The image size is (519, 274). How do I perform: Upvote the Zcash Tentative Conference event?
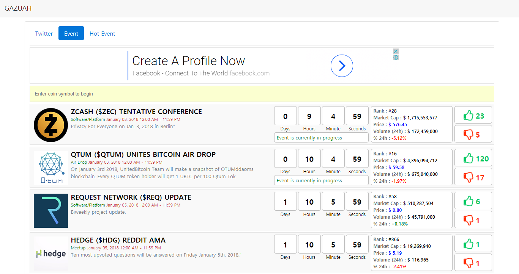473,115
